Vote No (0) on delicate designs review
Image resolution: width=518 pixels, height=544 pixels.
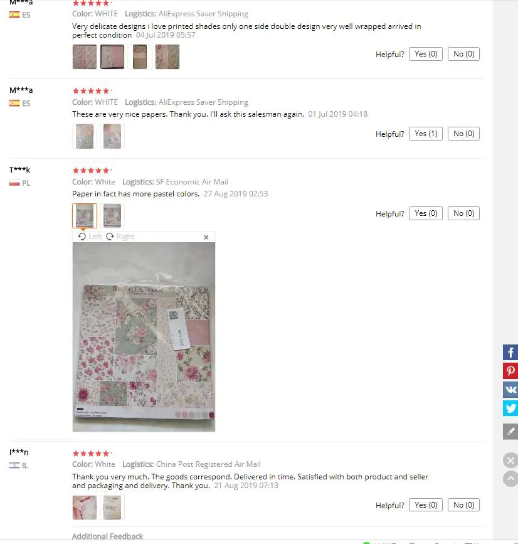(x=463, y=54)
